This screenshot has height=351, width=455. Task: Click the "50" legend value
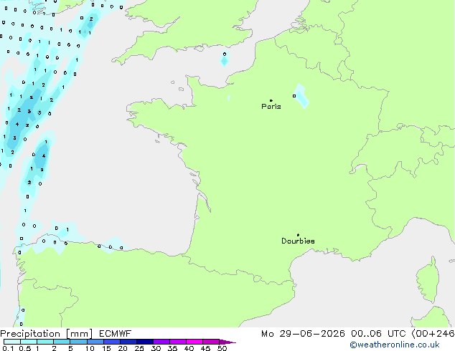222,348
